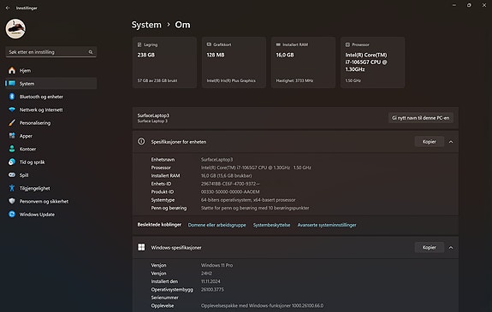Open the Spill controller icon
Viewport: 492px width, 312px height.
coord(12,175)
